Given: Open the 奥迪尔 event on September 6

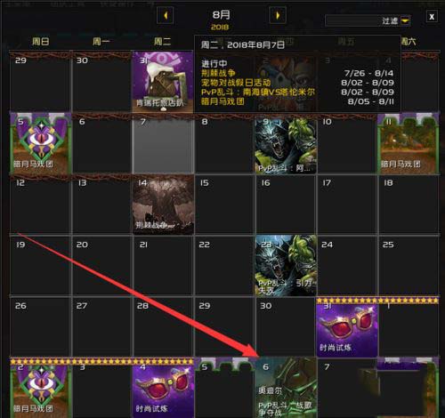Looking at the screenshot, I should (x=286, y=388).
